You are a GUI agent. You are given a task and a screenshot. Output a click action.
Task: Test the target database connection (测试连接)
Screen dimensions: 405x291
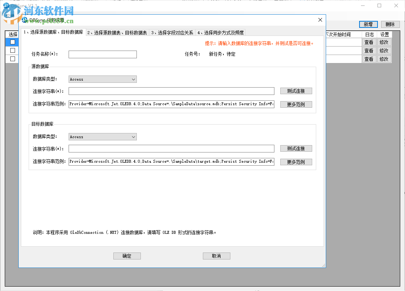(x=296, y=148)
